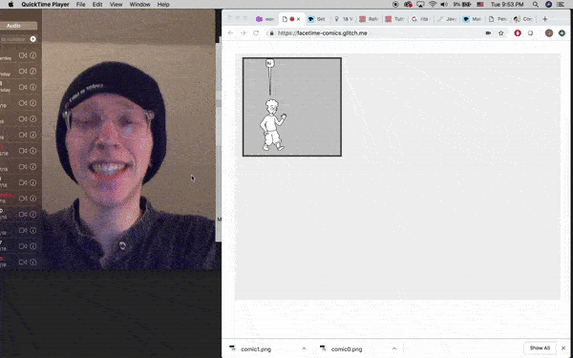Show all downloads with Show All button
The width and height of the screenshot is (573, 358).
pyautogui.click(x=540, y=348)
